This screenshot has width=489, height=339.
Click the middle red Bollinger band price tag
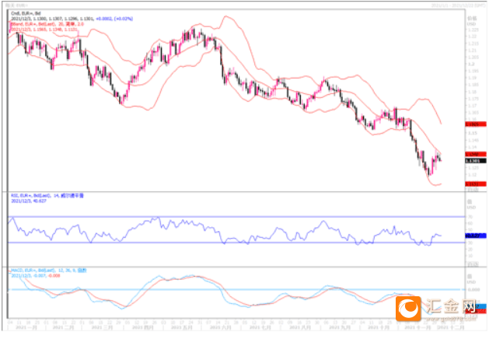point(476,155)
